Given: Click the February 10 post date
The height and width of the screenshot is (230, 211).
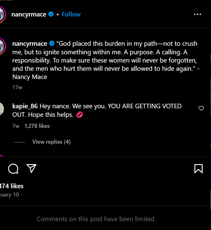Looking at the screenshot, I should tap(9, 195).
